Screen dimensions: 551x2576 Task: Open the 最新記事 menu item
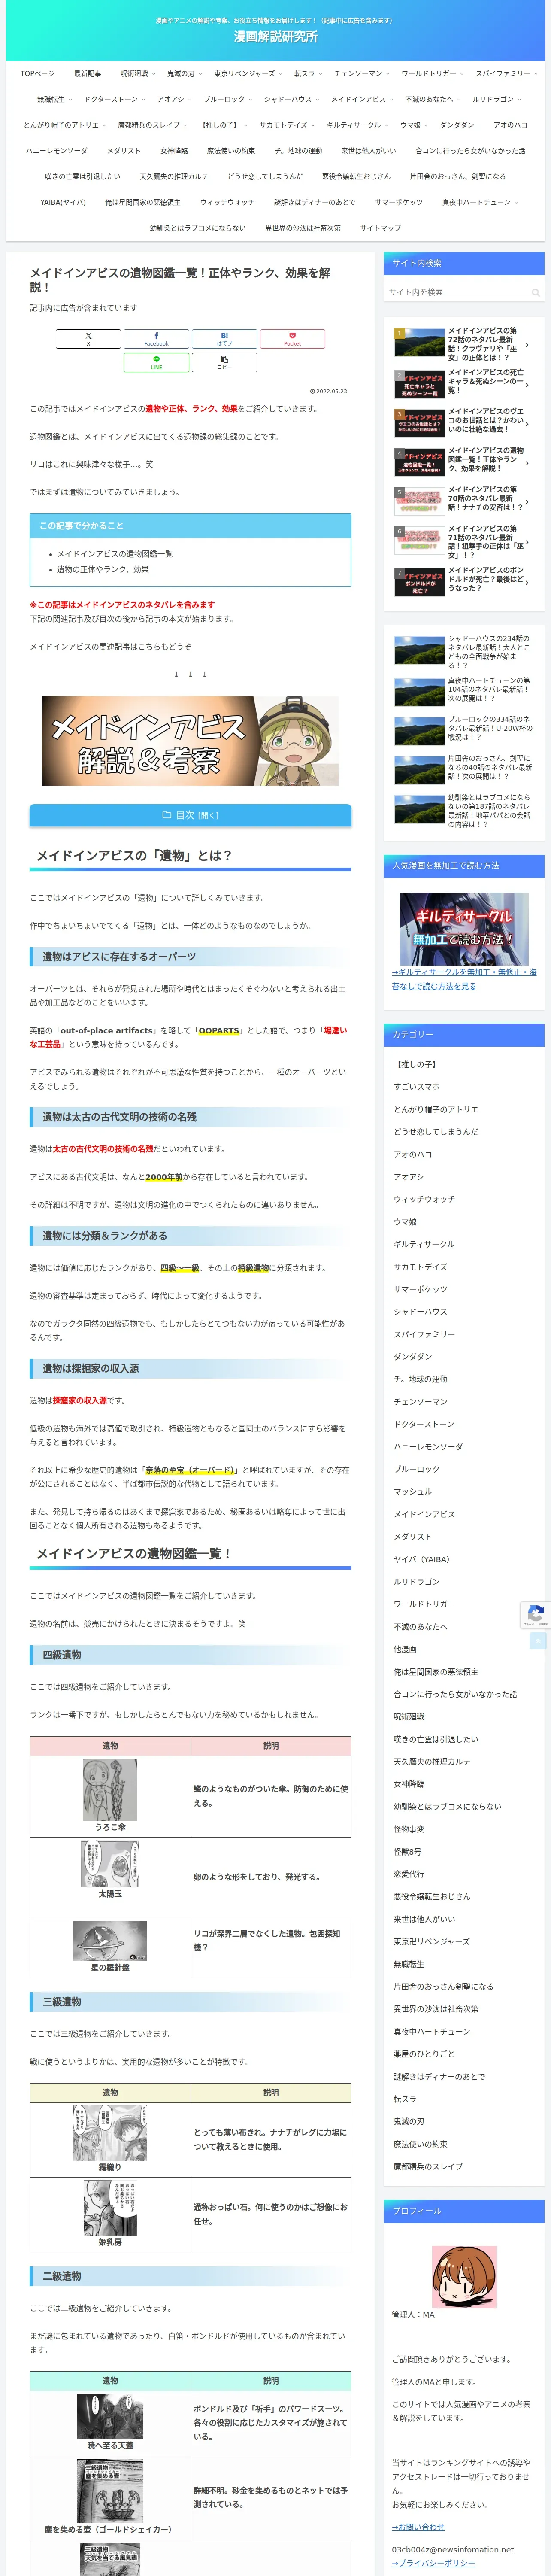[x=87, y=73]
